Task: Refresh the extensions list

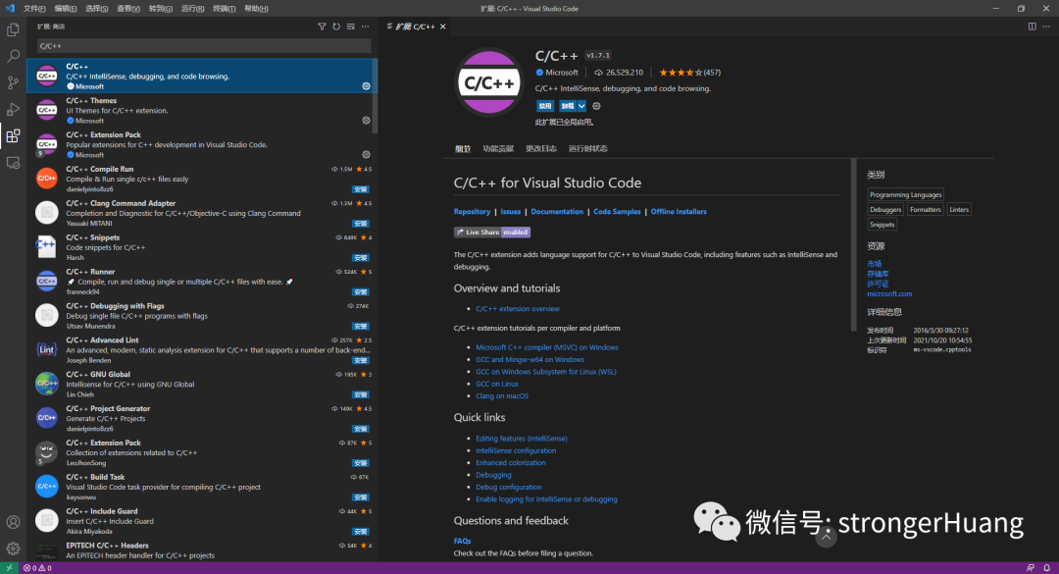Action: [x=336, y=26]
